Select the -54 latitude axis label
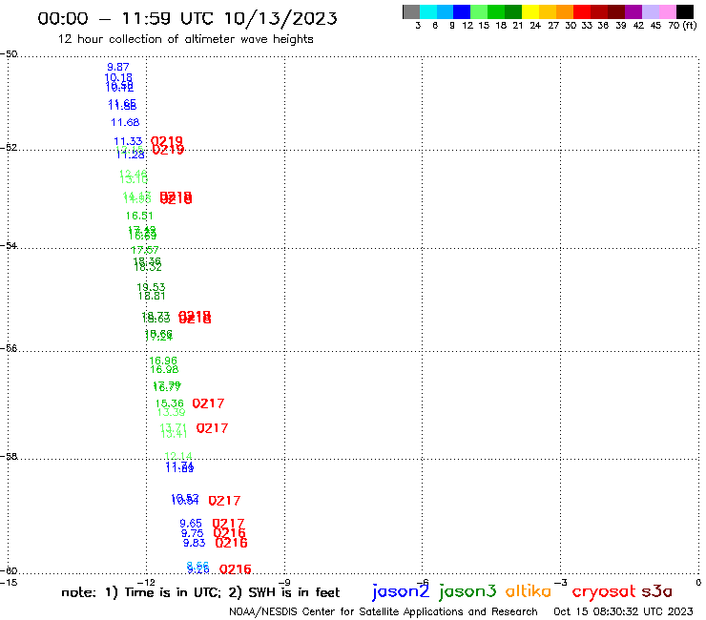Viewport: 706px width, 620px height. pos(9,246)
